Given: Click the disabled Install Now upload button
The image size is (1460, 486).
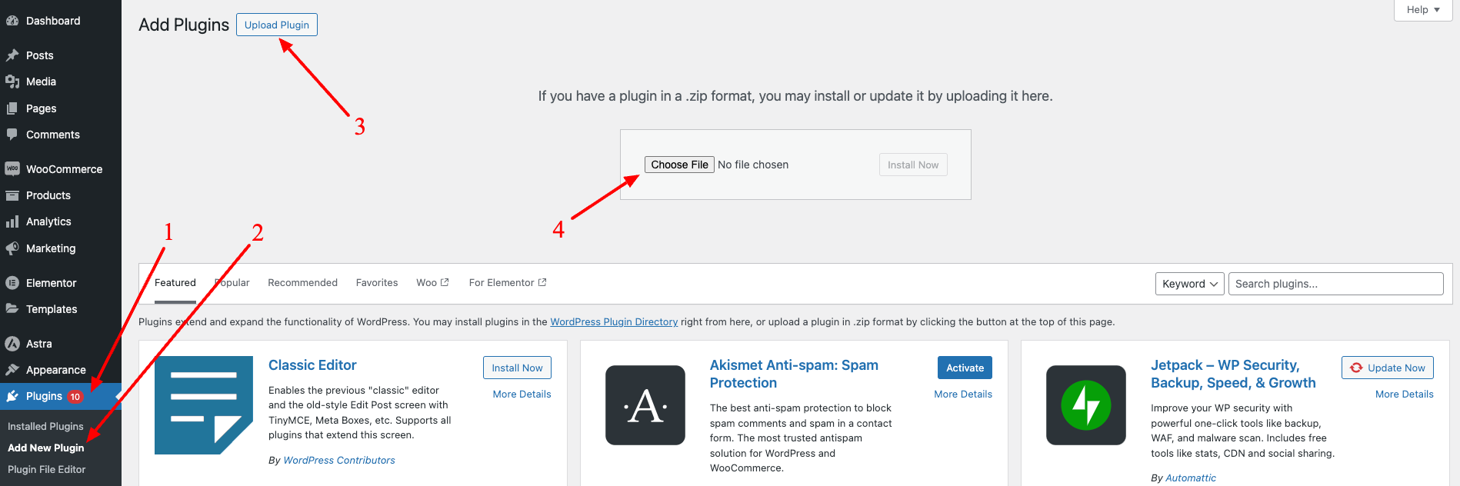Looking at the screenshot, I should point(913,165).
